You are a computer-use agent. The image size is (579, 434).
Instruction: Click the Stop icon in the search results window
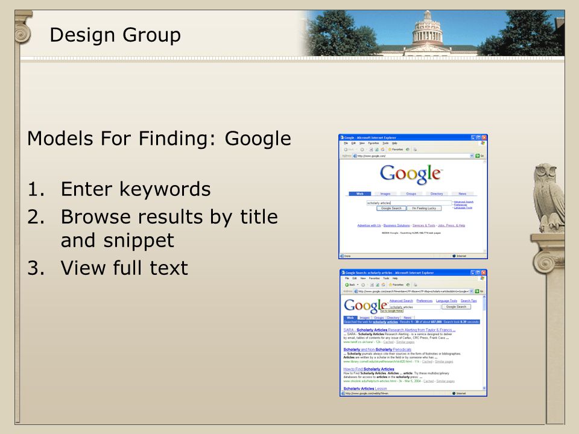pyautogui.click(x=372, y=285)
